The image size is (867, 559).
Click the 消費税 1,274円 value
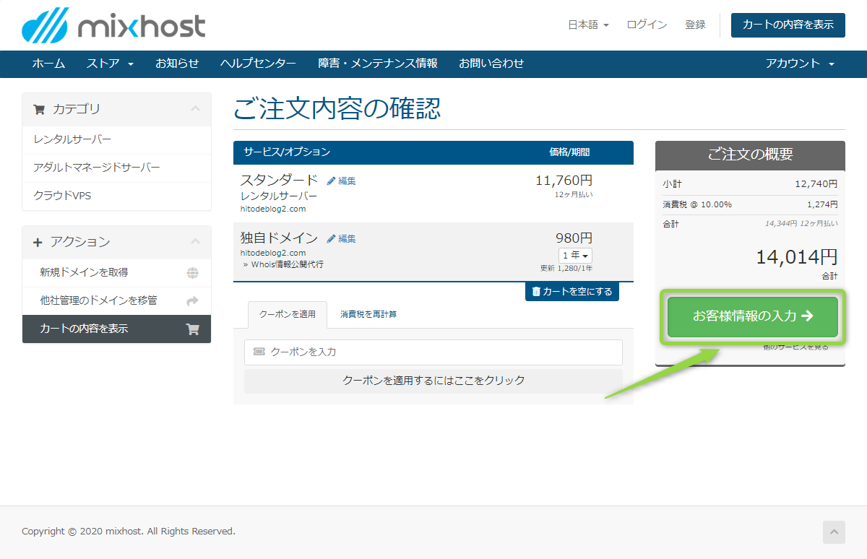click(822, 204)
